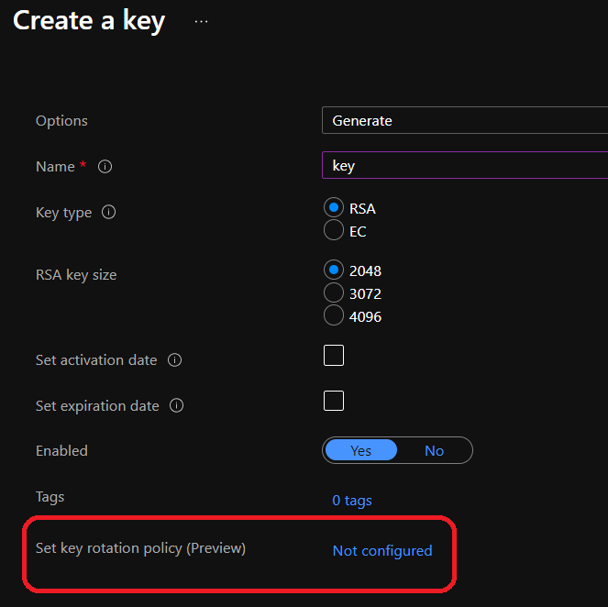This screenshot has height=607, width=608.
Task: Set Enabled toggle to Yes
Action: tap(360, 450)
